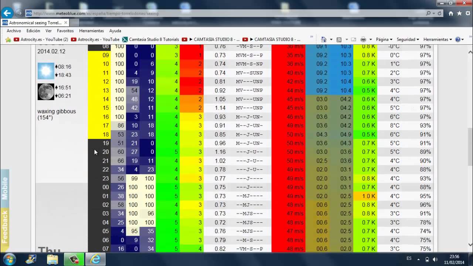This screenshot has width=473, height=266.
Task: Click the Mobile side tab
Action: click(x=4, y=188)
